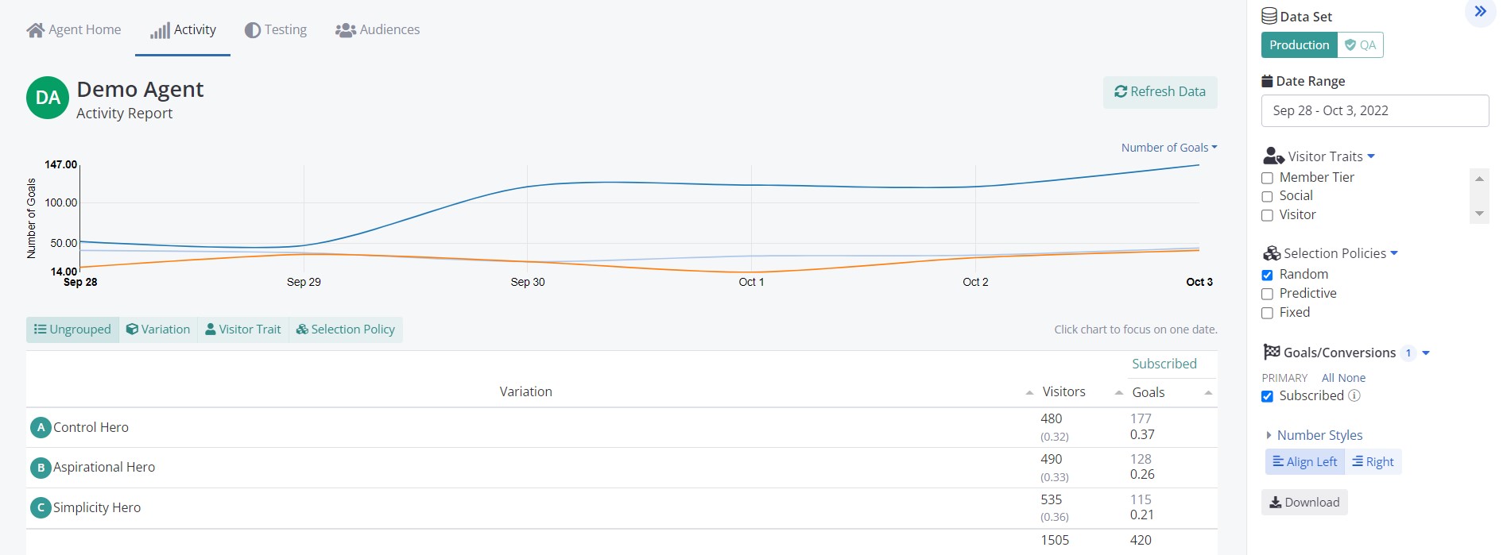This screenshot has width=1503, height=555.
Task: Select None primary goals link
Action: tap(1352, 378)
